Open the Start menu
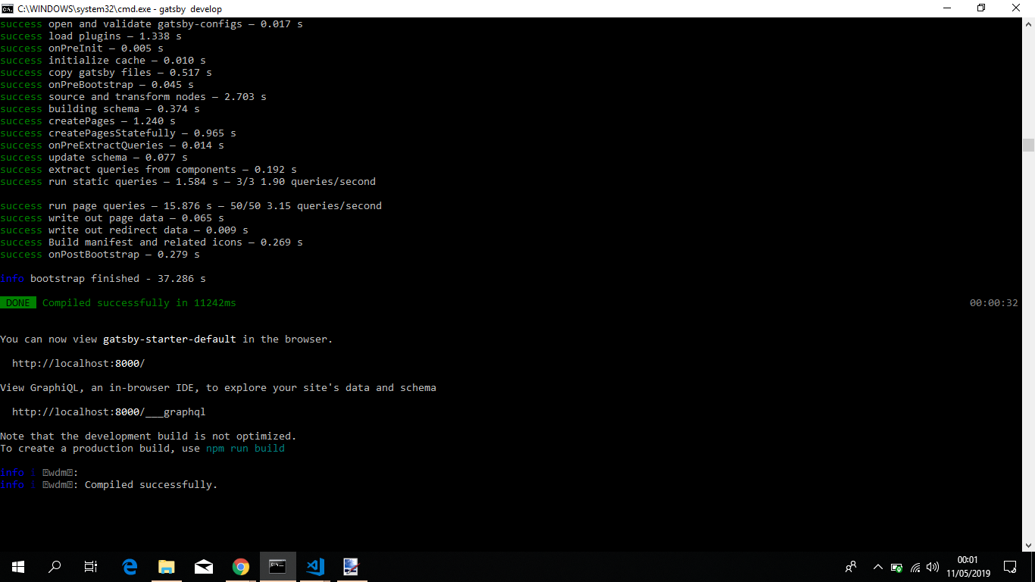 (17, 566)
